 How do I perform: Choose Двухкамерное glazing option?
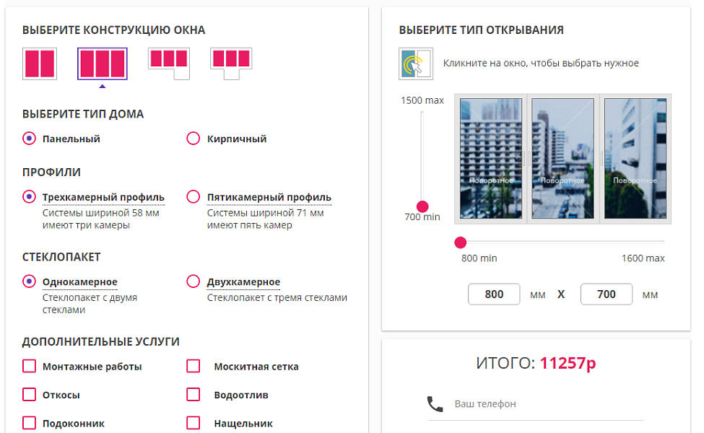click(194, 281)
